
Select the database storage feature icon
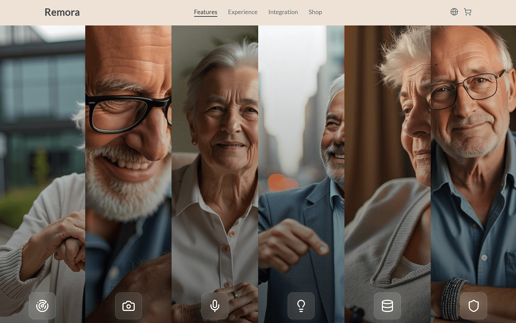(x=387, y=306)
